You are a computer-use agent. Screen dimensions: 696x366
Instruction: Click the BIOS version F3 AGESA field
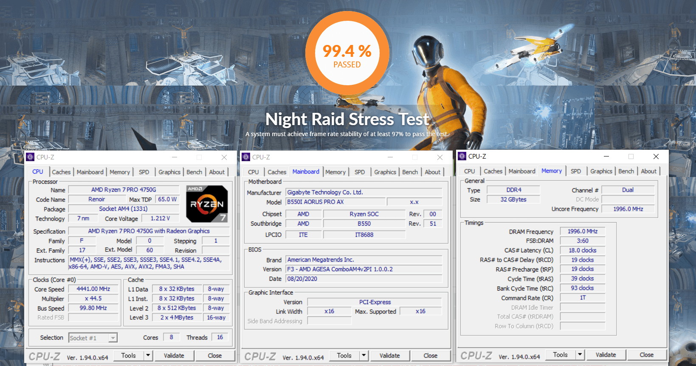pos(364,269)
